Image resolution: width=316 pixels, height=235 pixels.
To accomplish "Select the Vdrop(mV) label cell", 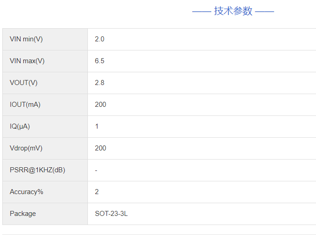I will [26, 148].
